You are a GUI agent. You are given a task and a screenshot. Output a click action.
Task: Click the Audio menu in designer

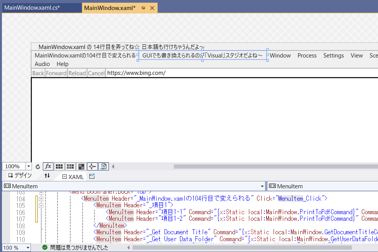tap(42, 64)
